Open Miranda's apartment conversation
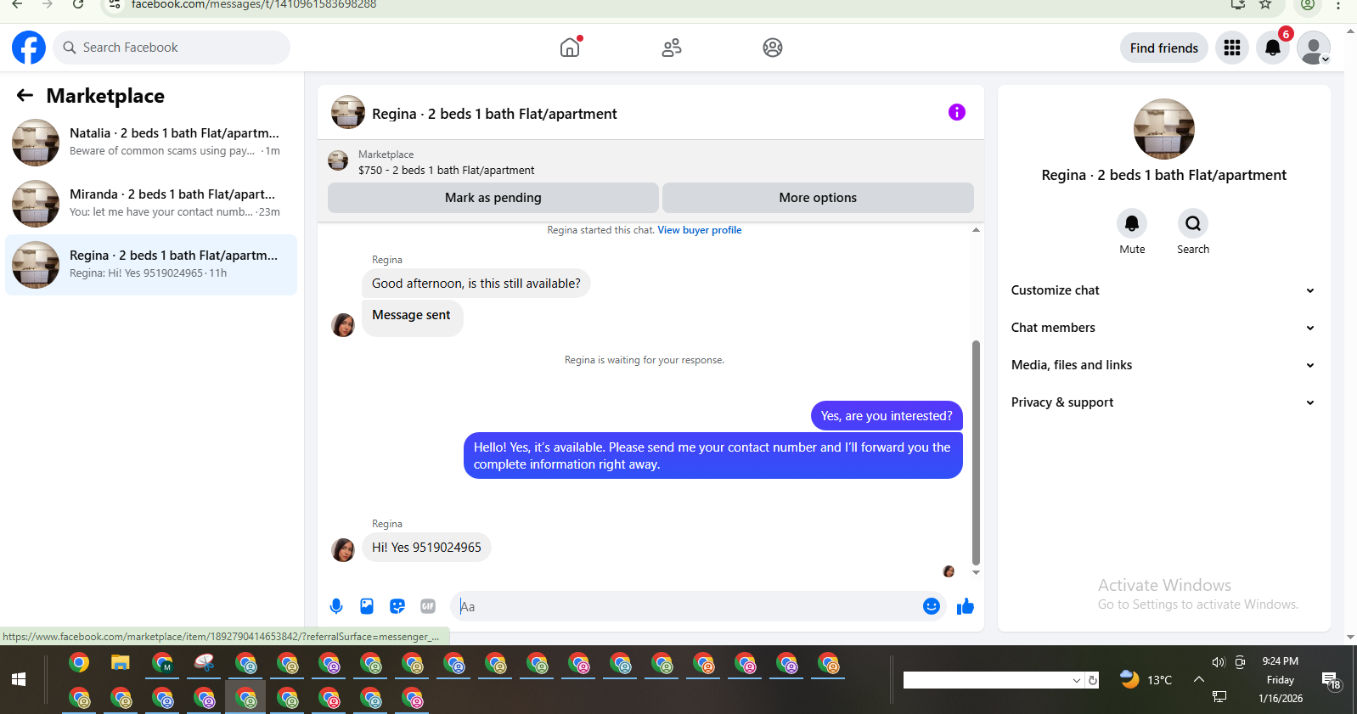The image size is (1357, 714). coord(151,204)
